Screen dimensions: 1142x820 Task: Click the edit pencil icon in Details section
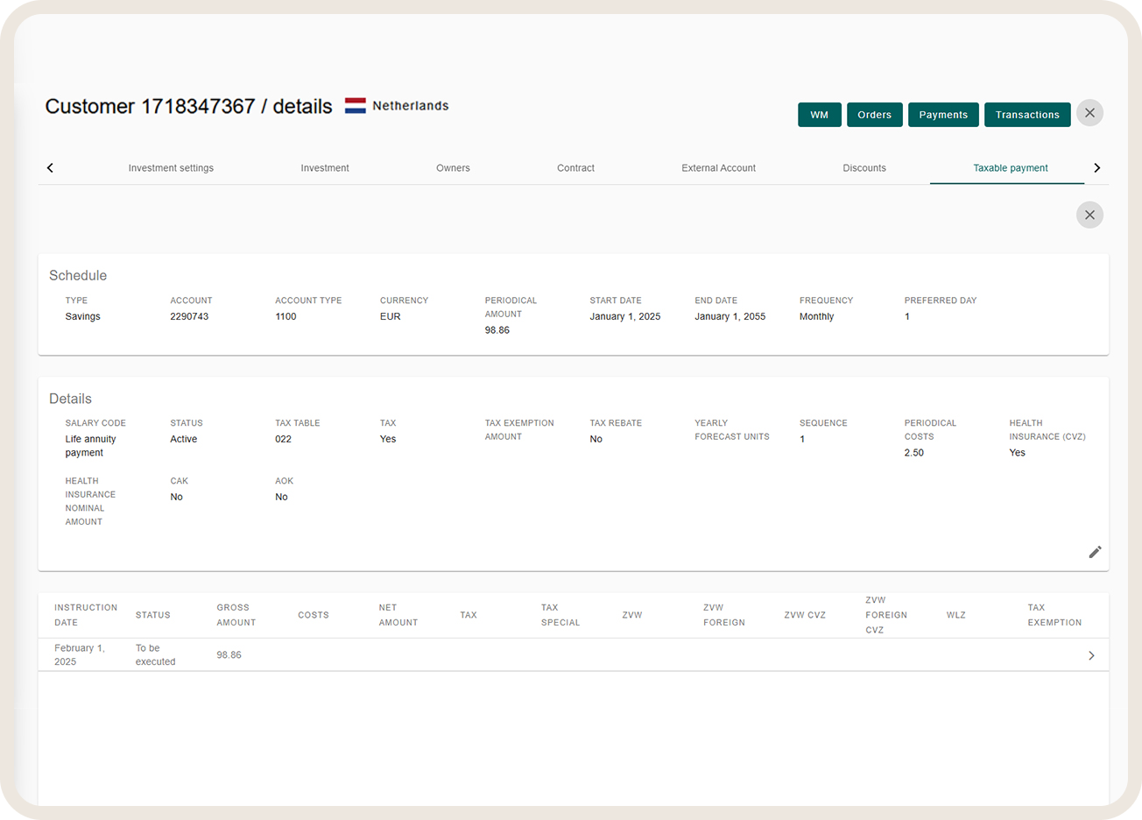tap(1095, 552)
